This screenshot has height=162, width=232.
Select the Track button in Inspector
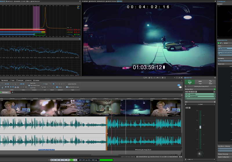200,82
